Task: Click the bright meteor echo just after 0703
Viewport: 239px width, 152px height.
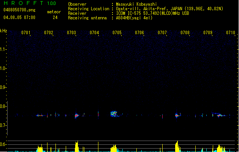Action: click(x=77, y=116)
